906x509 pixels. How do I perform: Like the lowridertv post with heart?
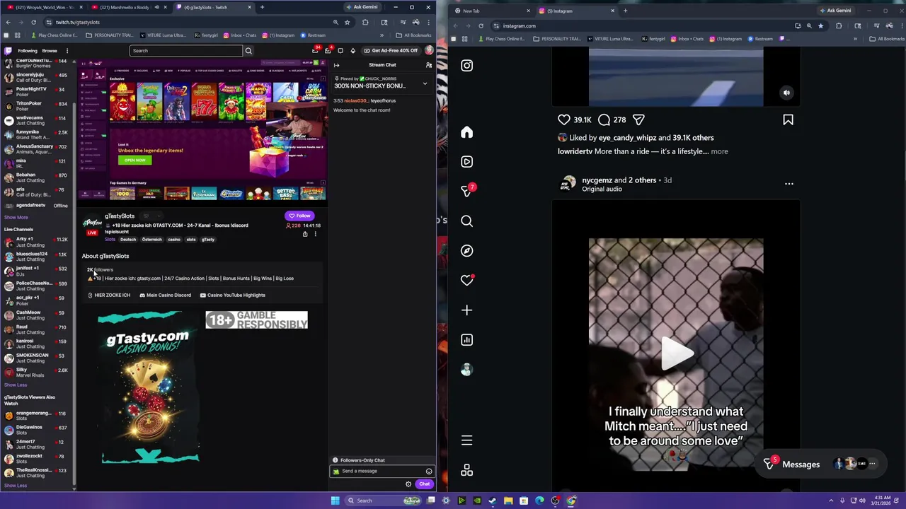pyautogui.click(x=564, y=120)
